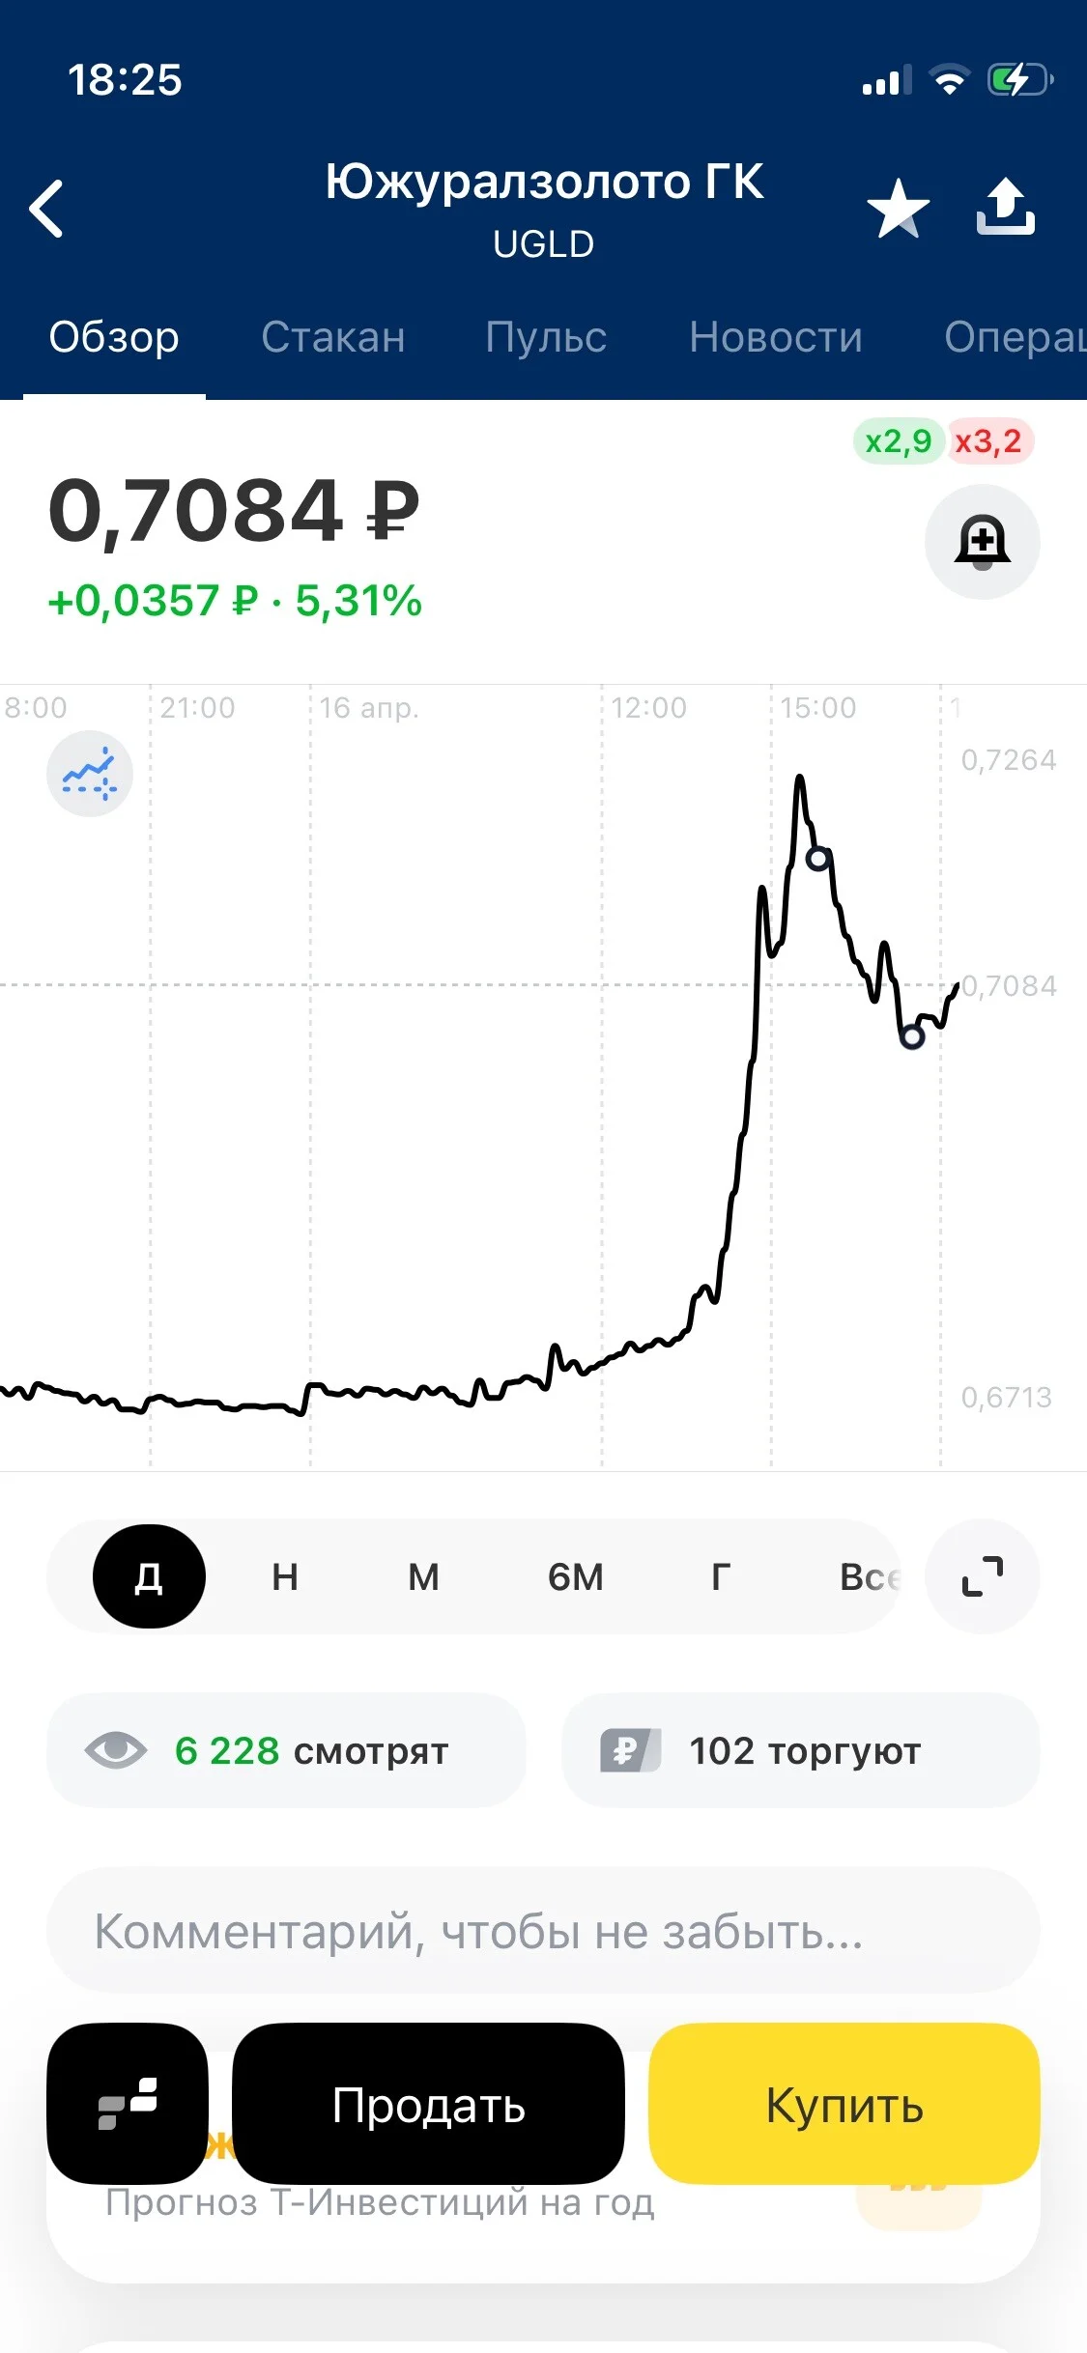Tap the x2,9 long leverage badge

898,441
